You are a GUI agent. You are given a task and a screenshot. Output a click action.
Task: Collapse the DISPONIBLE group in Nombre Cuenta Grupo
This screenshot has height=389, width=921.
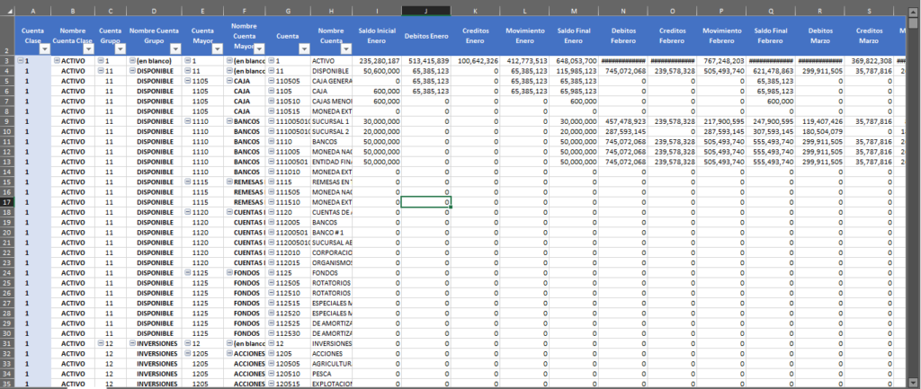tap(132, 71)
